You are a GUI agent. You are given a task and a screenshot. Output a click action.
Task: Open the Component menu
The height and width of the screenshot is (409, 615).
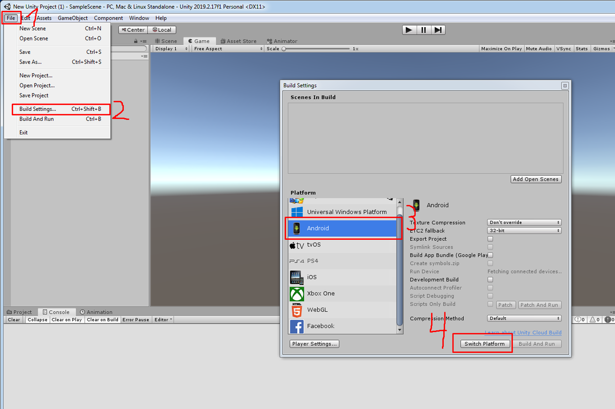pos(109,18)
